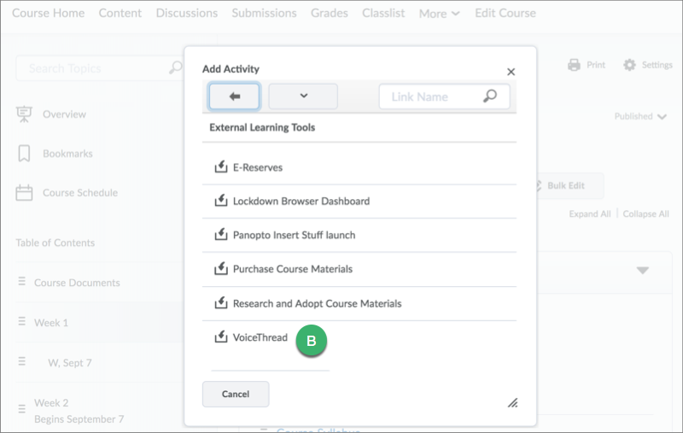
Task: Click Edit Course in the navbar
Action: pyautogui.click(x=505, y=13)
